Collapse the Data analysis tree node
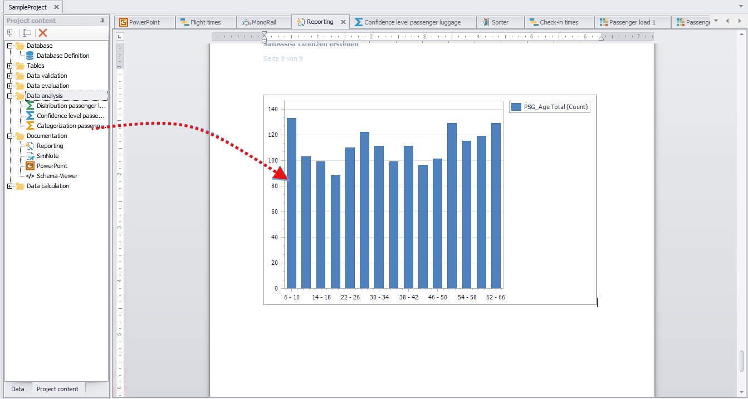The image size is (748, 399). (x=9, y=96)
